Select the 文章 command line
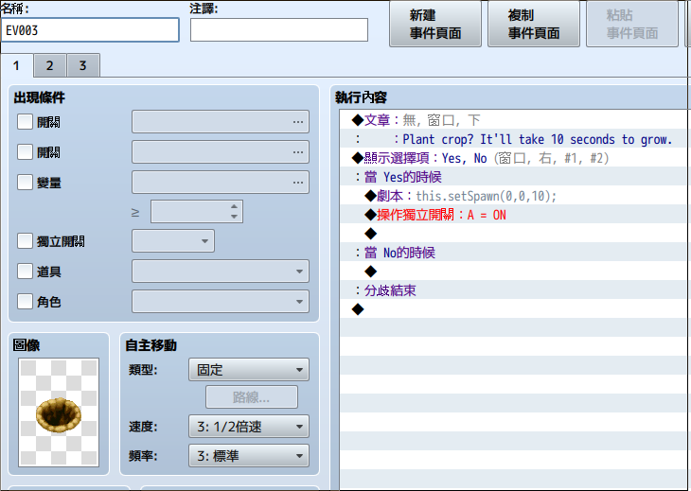Screen dimensions: 691x491 pos(515,120)
